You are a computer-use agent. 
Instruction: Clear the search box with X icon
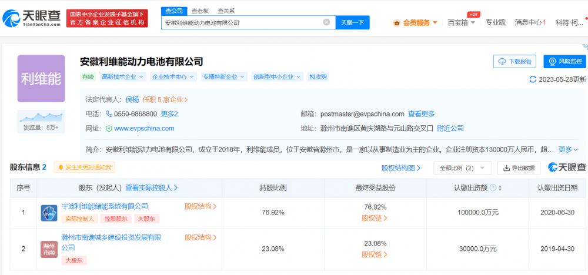click(x=326, y=22)
